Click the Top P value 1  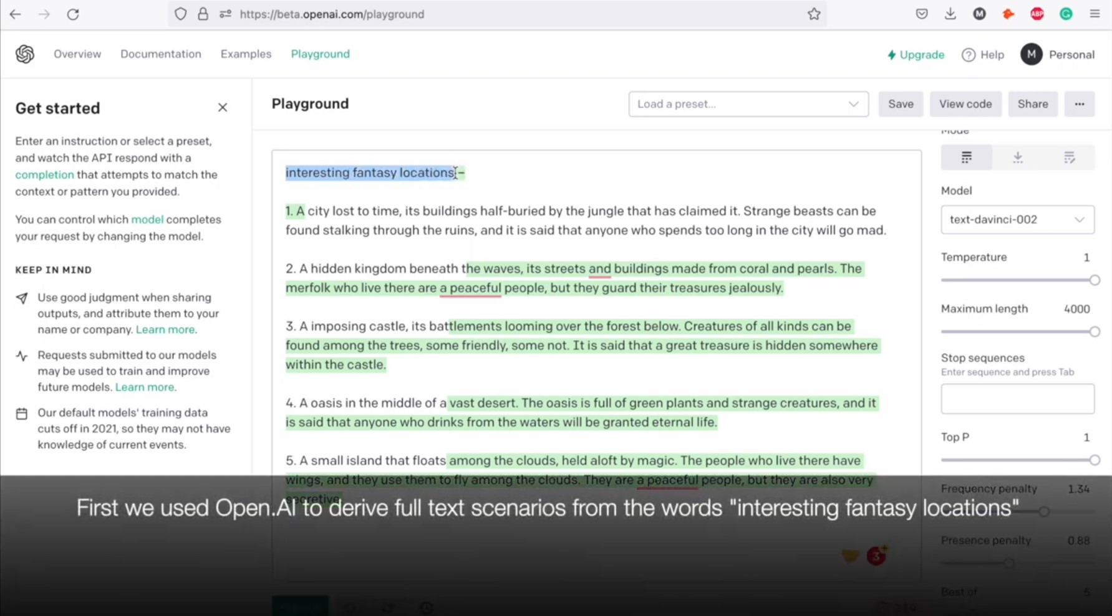tap(1086, 438)
